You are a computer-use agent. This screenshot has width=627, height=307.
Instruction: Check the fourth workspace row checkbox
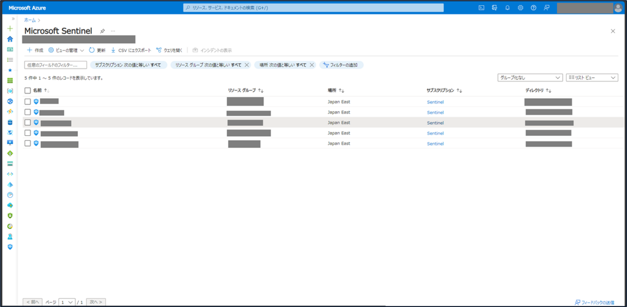coord(28,133)
